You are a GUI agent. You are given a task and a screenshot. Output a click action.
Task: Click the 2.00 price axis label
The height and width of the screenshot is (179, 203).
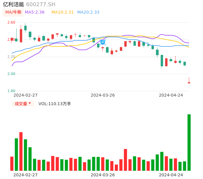coord(11,74)
